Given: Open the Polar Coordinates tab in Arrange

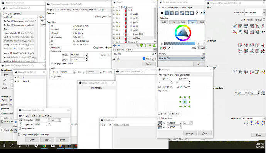Looking at the screenshot, I should pyautogui.click(x=182, y=75).
